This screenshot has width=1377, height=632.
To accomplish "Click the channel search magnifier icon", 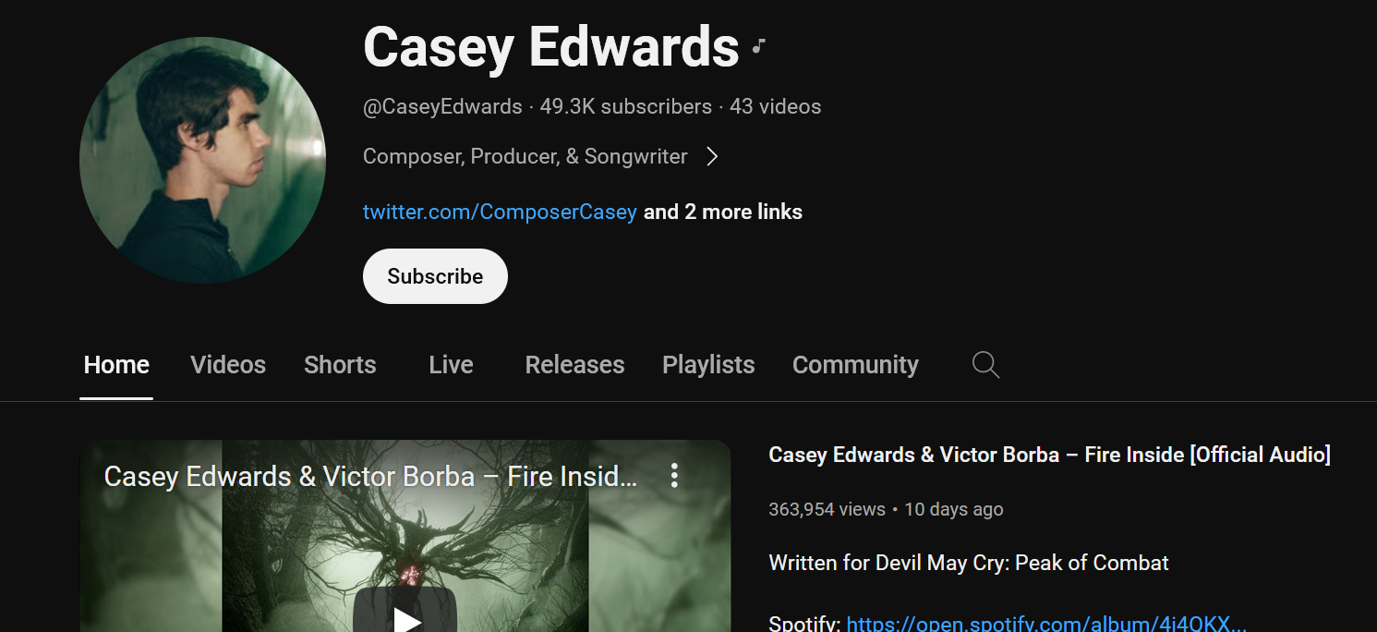I will coord(985,365).
